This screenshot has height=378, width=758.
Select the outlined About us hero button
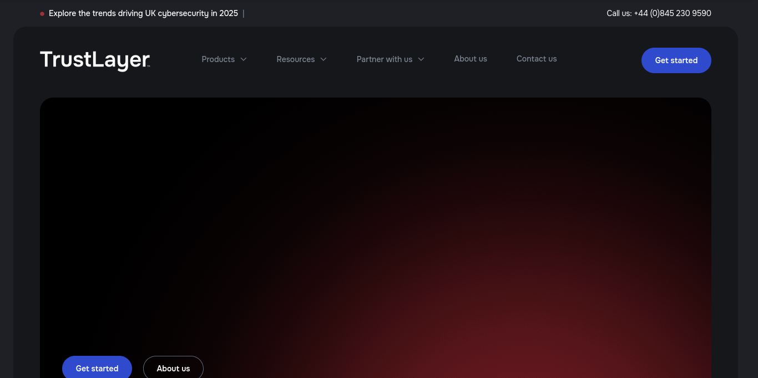(173, 368)
